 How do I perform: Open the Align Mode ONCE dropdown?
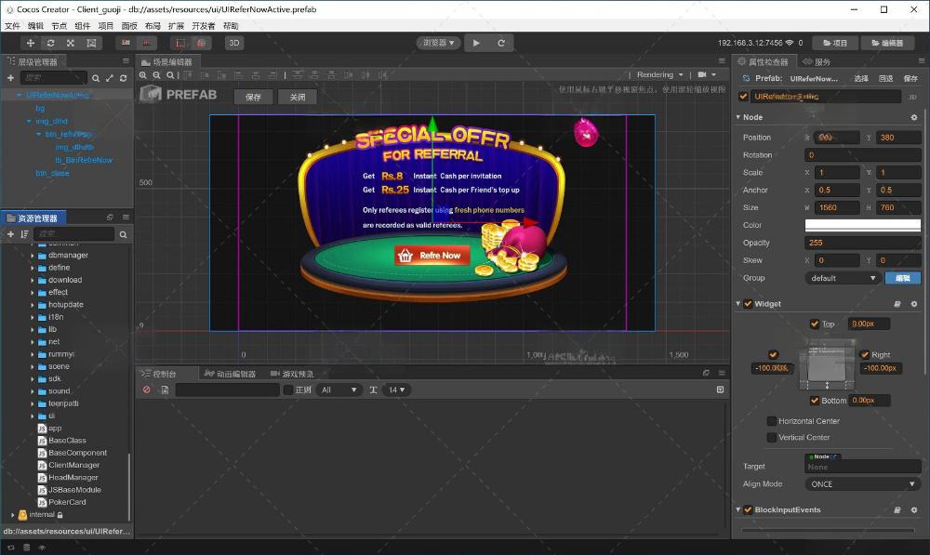point(861,484)
